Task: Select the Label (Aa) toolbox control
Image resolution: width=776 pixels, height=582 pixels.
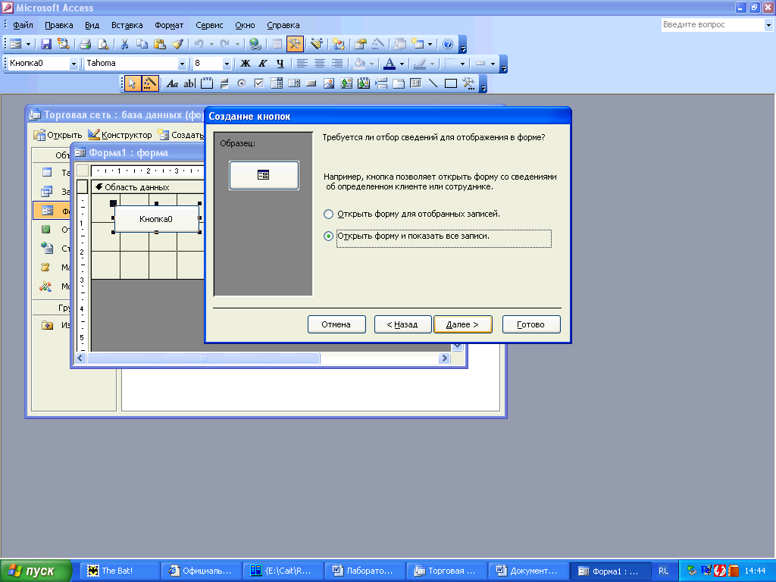Action: (172, 83)
